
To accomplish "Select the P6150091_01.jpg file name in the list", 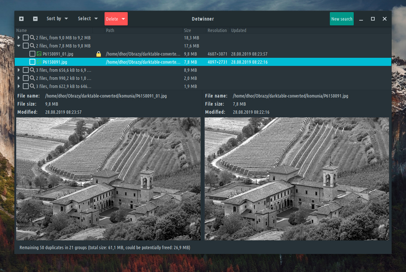I will coord(58,54).
